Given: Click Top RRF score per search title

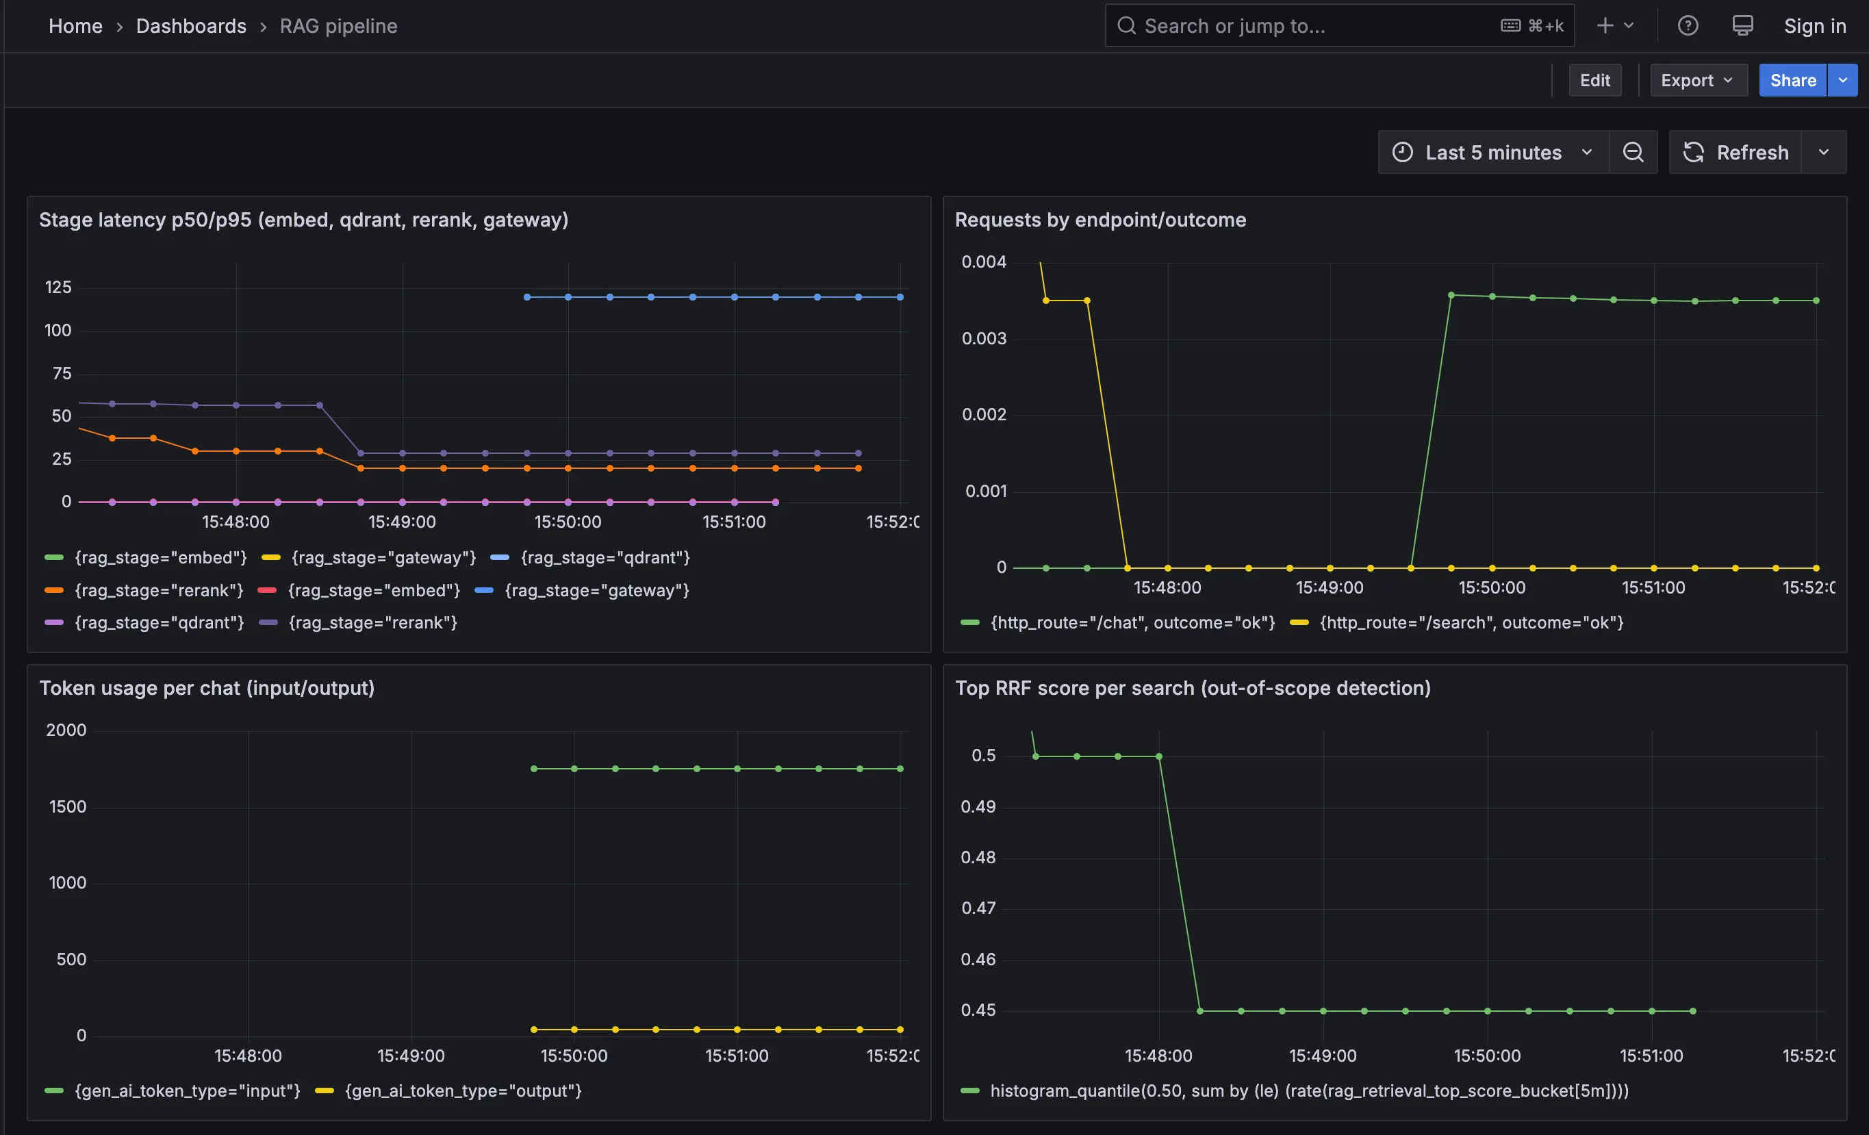Looking at the screenshot, I should pyautogui.click(x=1193, y=688).
